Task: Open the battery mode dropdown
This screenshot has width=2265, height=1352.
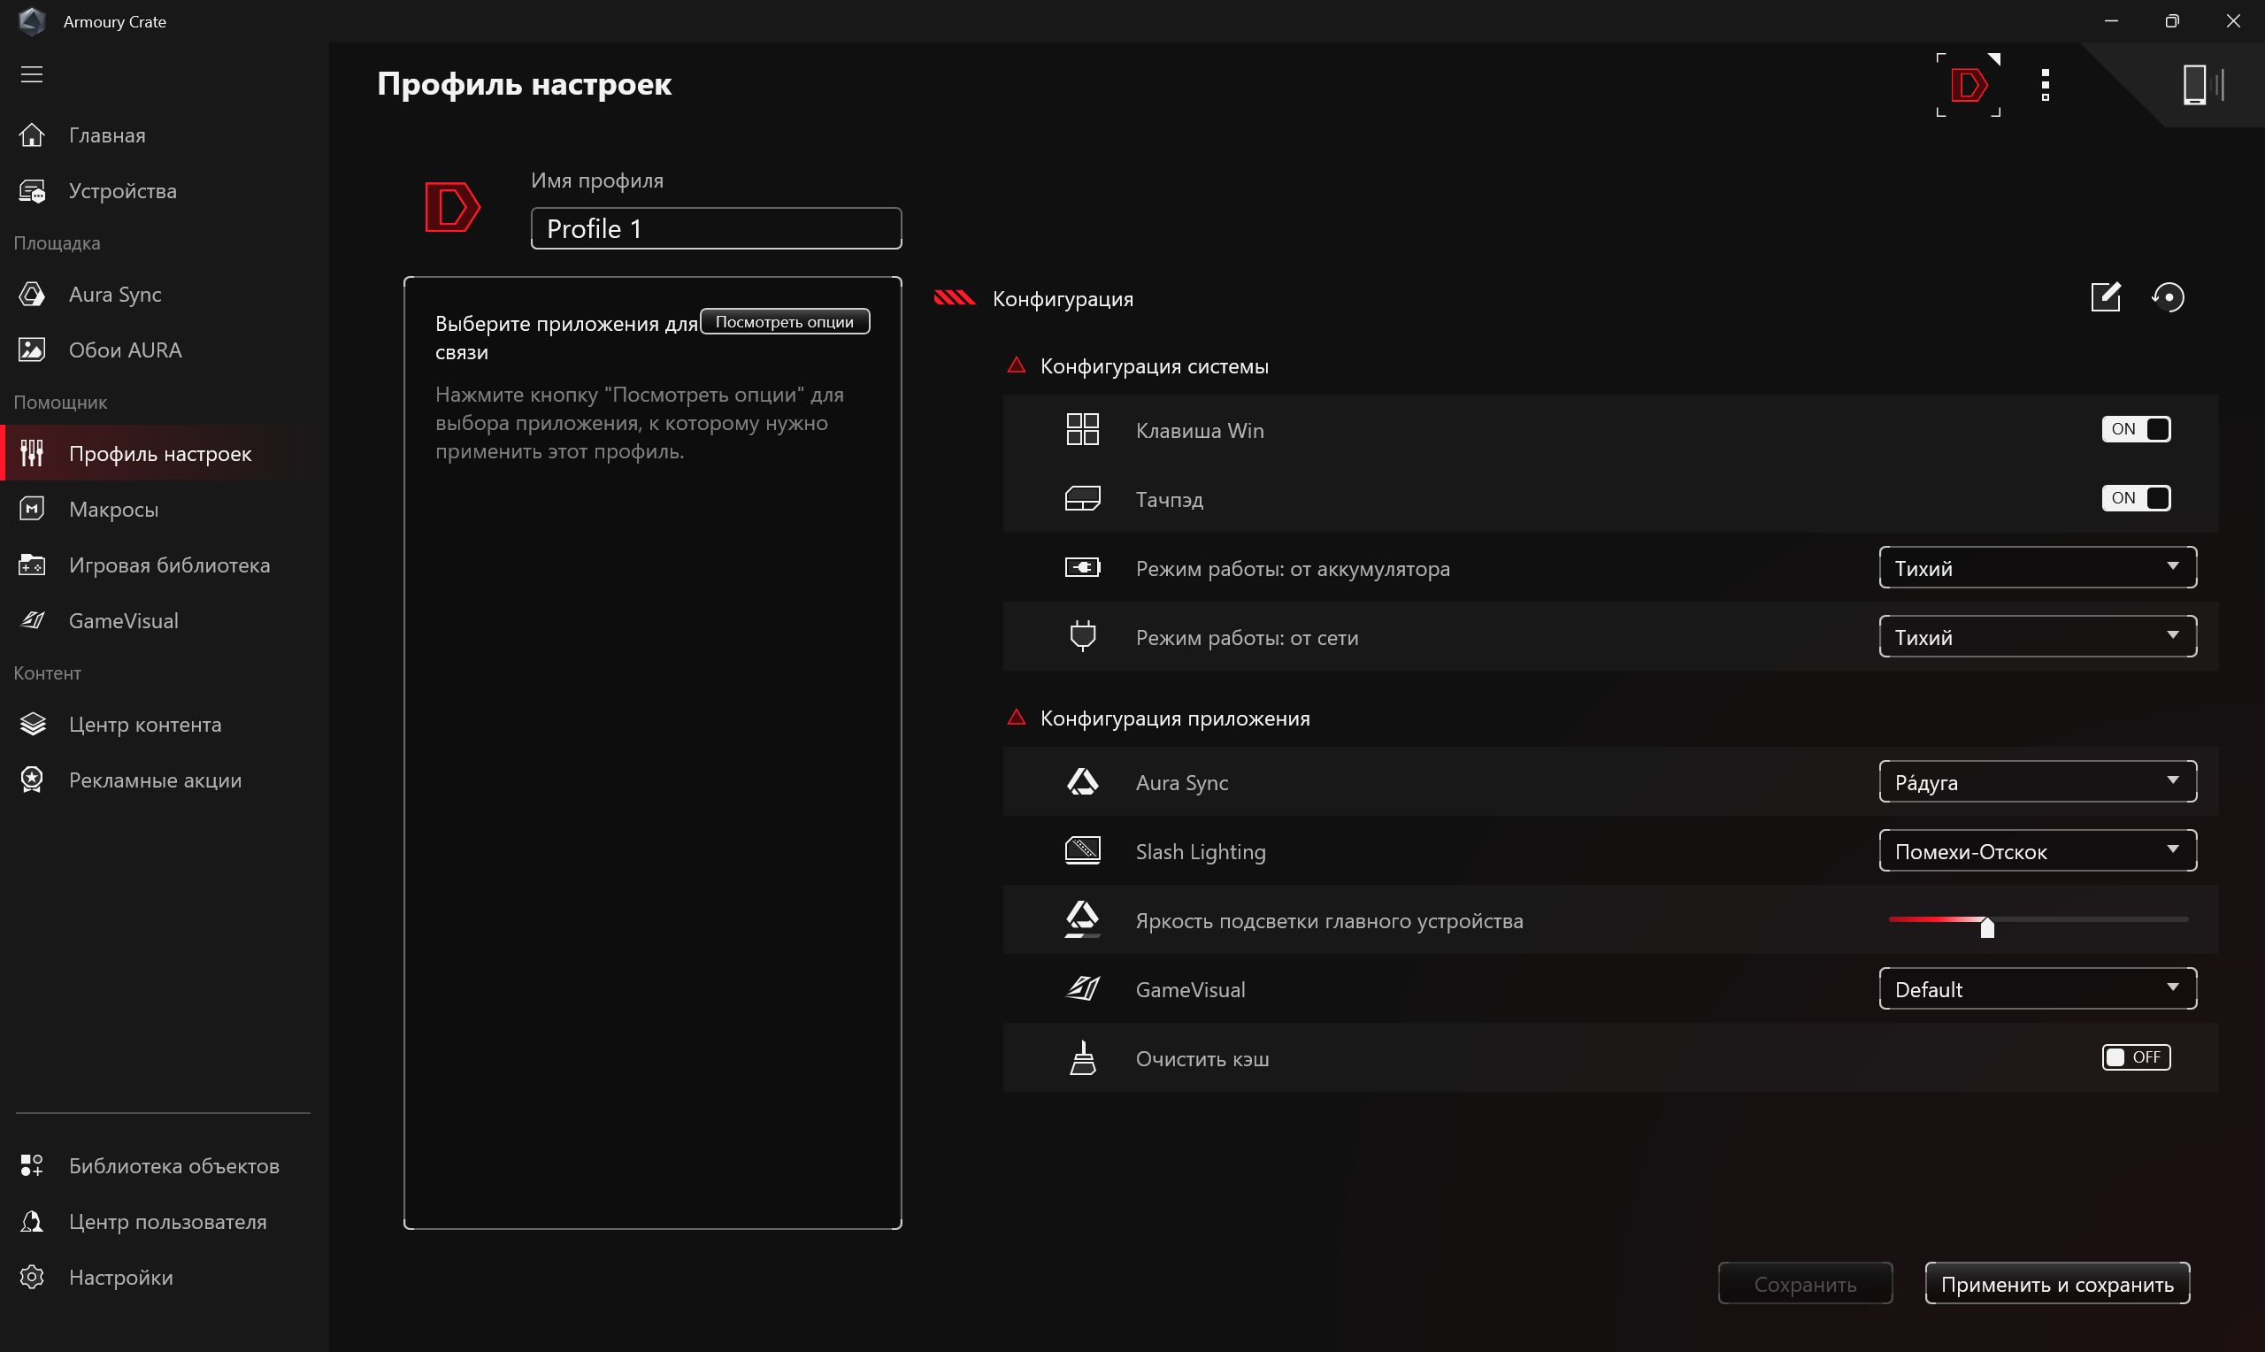Action: (2038, 567)
